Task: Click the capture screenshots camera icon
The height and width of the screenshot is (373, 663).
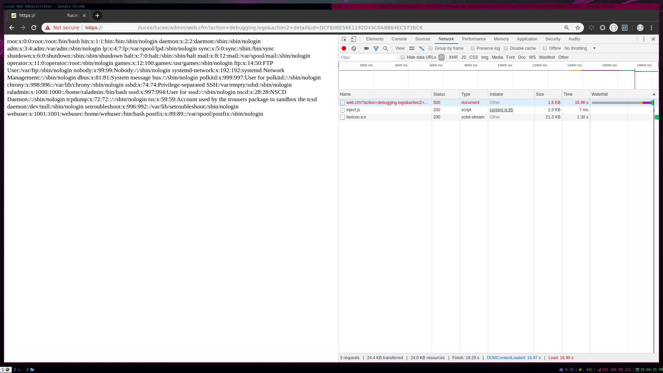Action: [x=366, y=48]
